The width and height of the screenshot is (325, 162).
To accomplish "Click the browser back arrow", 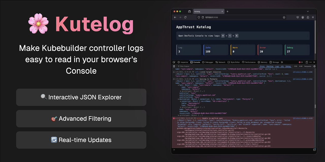I will tap(175, 17).
